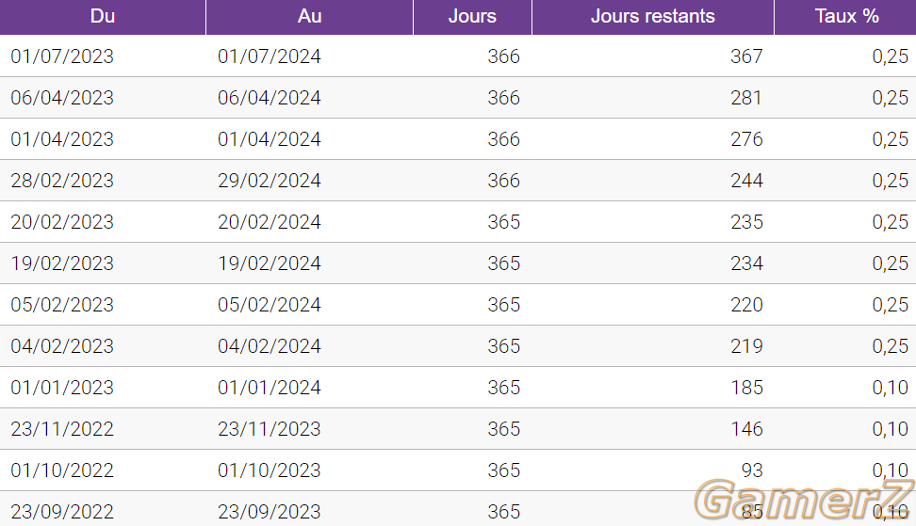Select remaining days value 276
Viewport: 916px width, 526px height.
[x=746, y=138]
